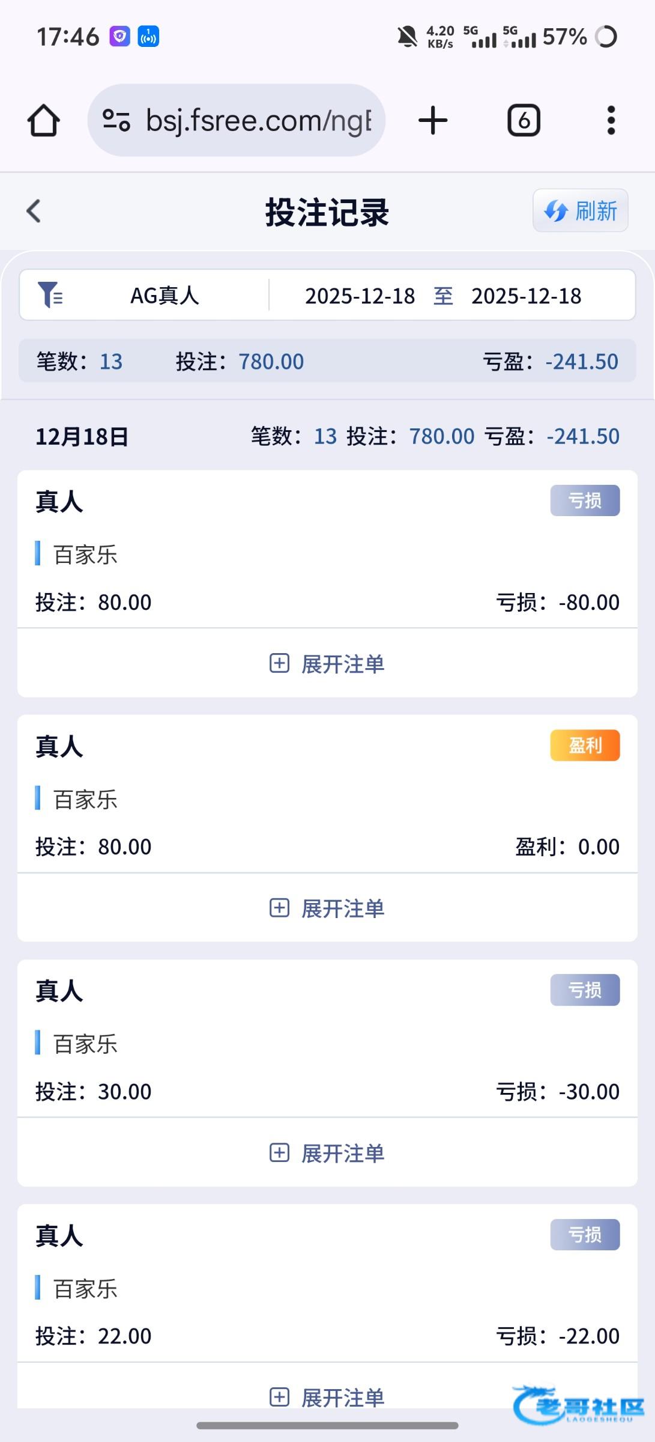Screen dimensions: 655x1442
Task: Tap the 老哥社区 logo watermark
Action: [578, 1405]
